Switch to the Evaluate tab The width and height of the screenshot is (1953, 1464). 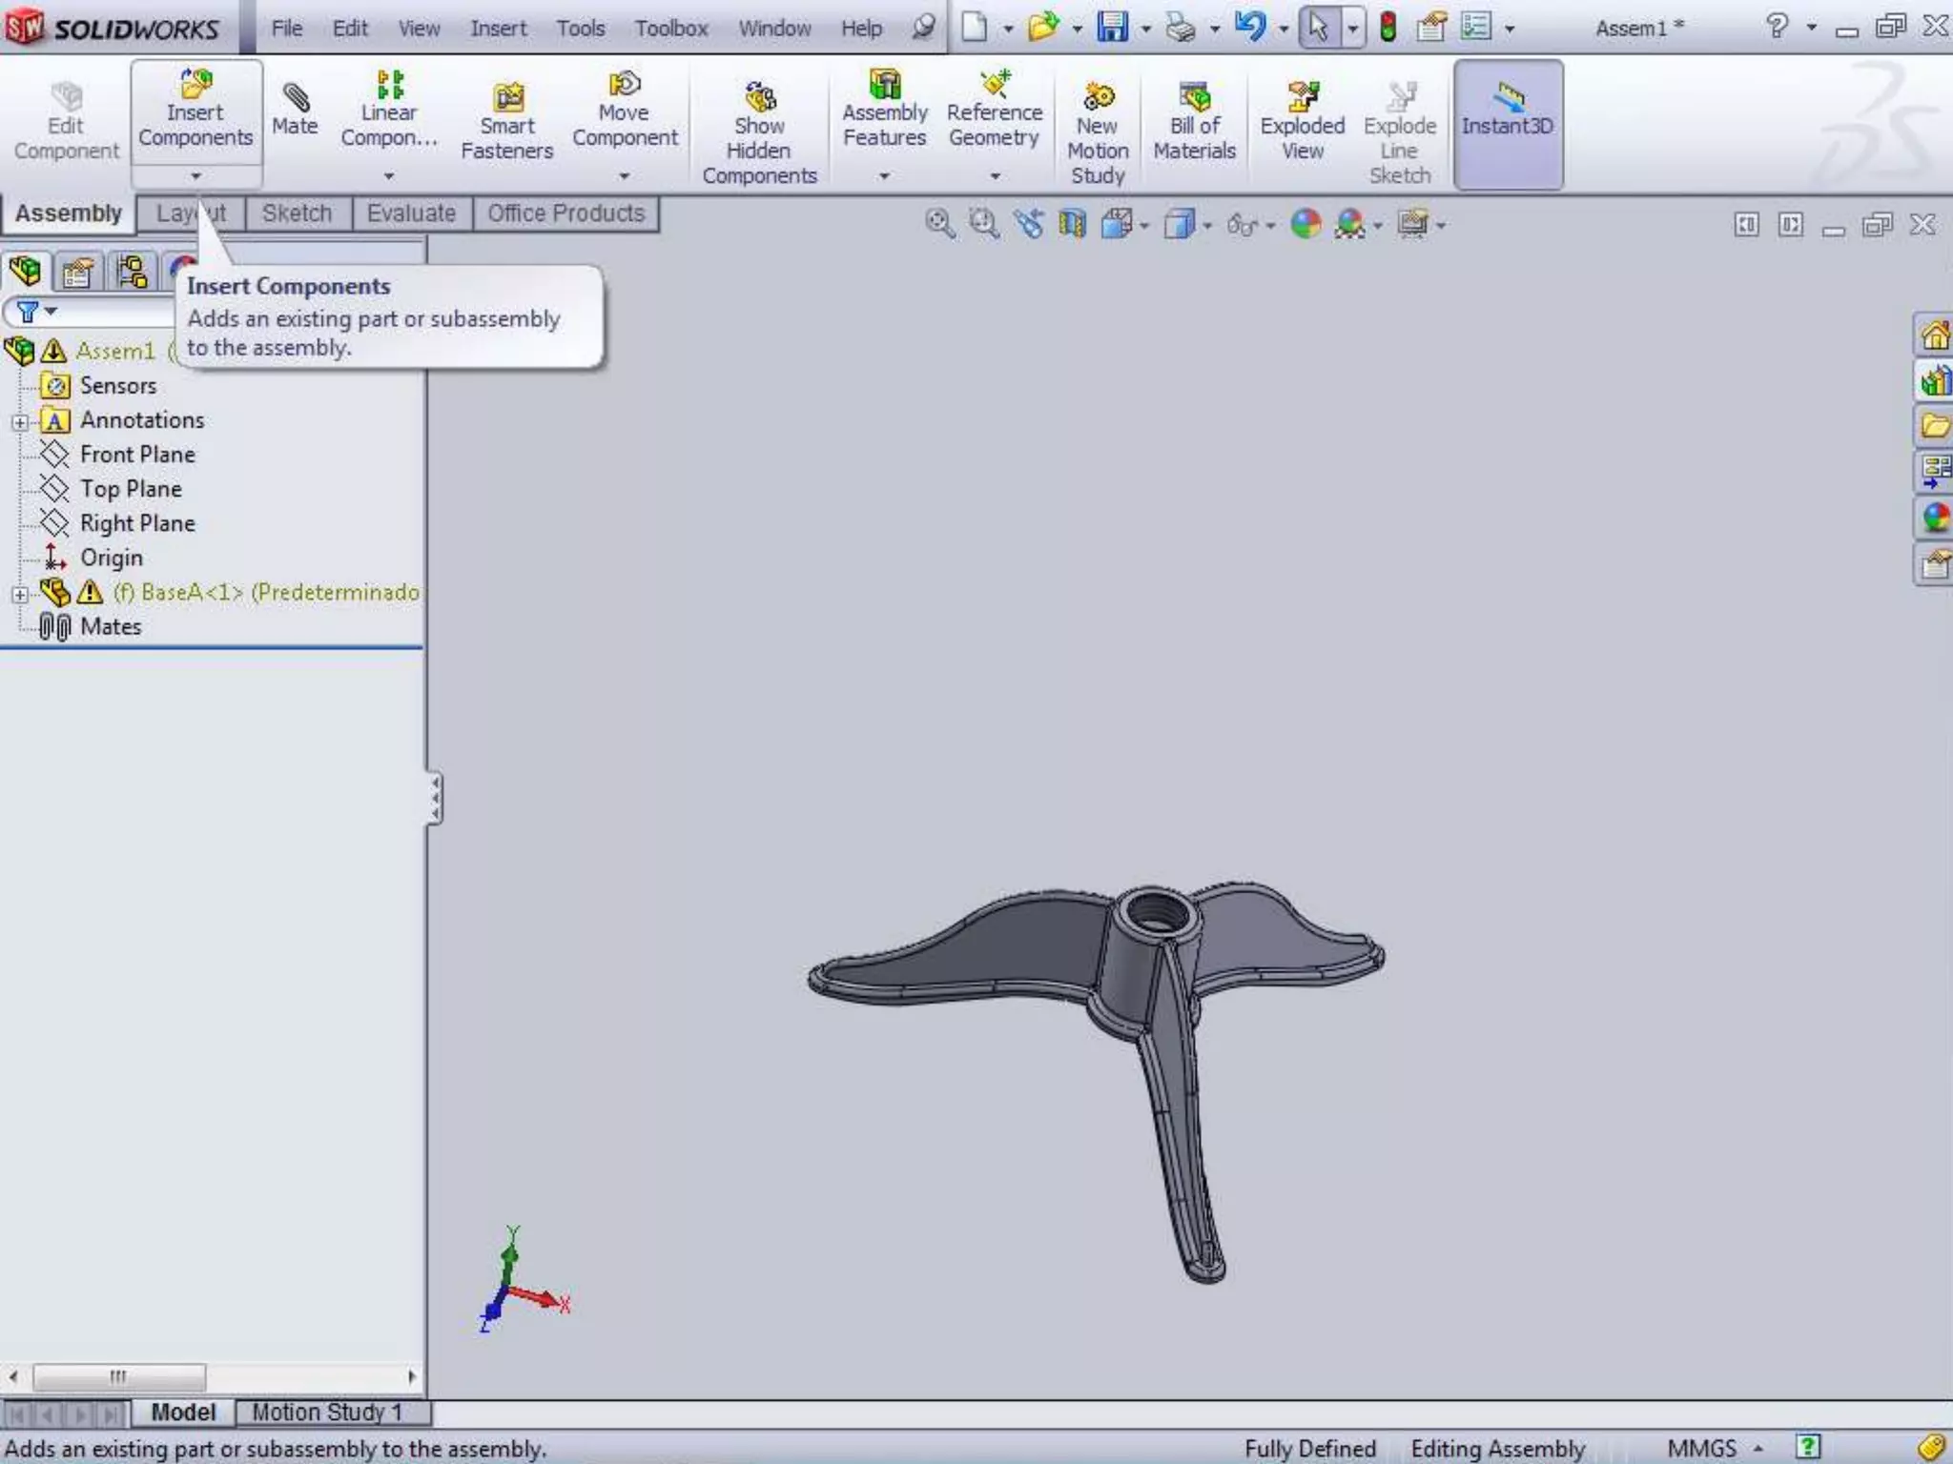pos(411,213)
